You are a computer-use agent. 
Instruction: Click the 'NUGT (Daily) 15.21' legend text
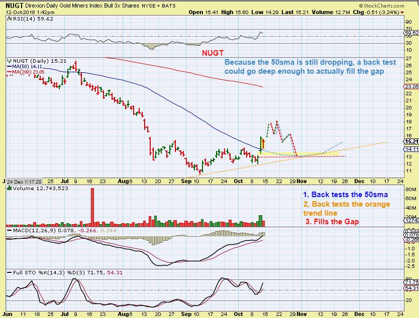point(40,61)
